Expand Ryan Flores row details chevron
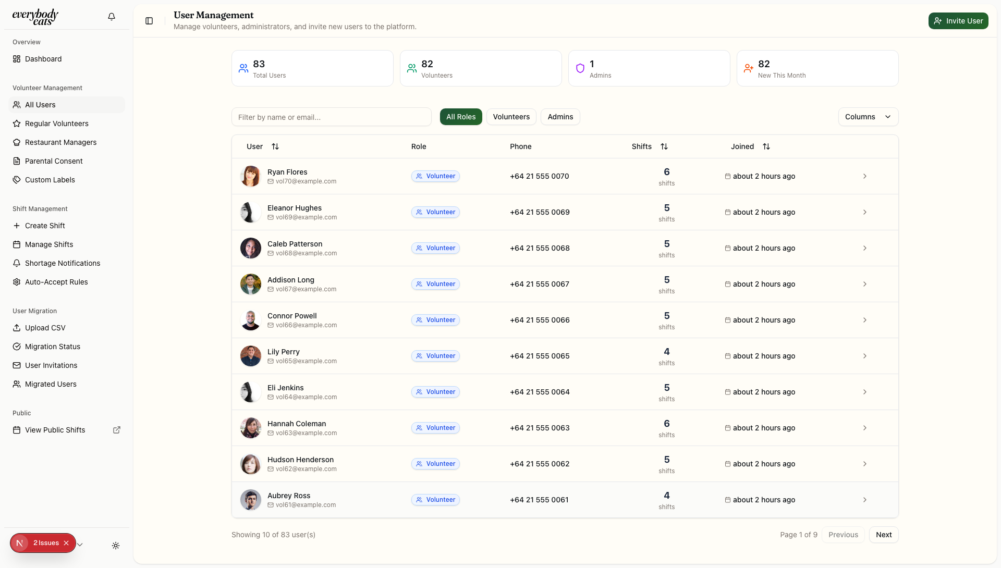The width and height of the screenshot is (1001, 568). click(x=865, y=176)
